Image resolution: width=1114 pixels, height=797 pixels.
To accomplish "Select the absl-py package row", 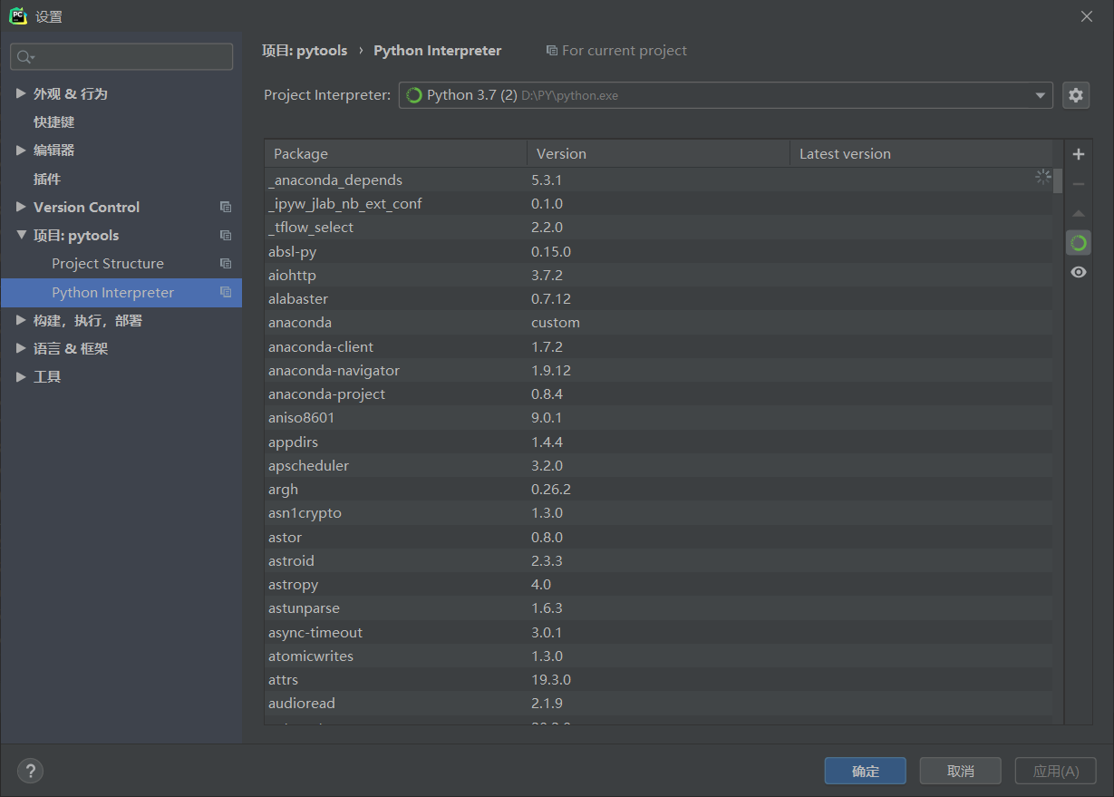I will [659, 251].
